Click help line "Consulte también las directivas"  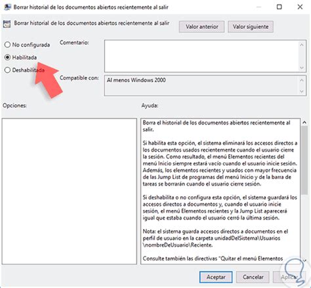click(x=213, y=258)
